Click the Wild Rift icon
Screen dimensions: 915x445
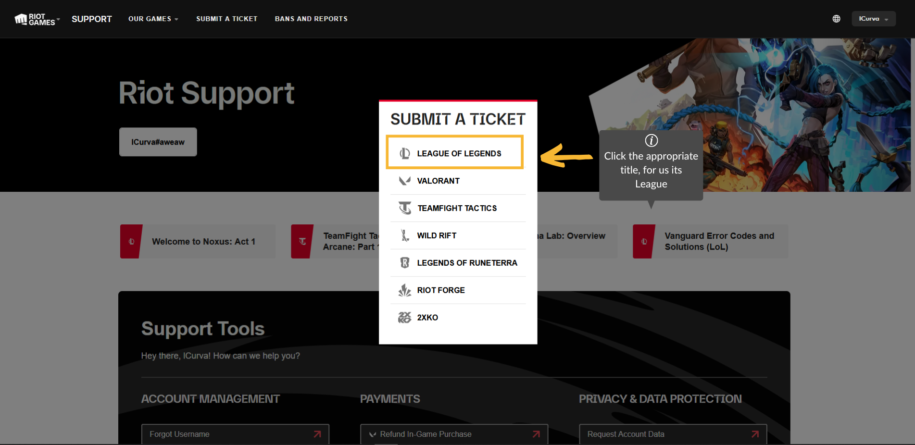click(405, 235)
